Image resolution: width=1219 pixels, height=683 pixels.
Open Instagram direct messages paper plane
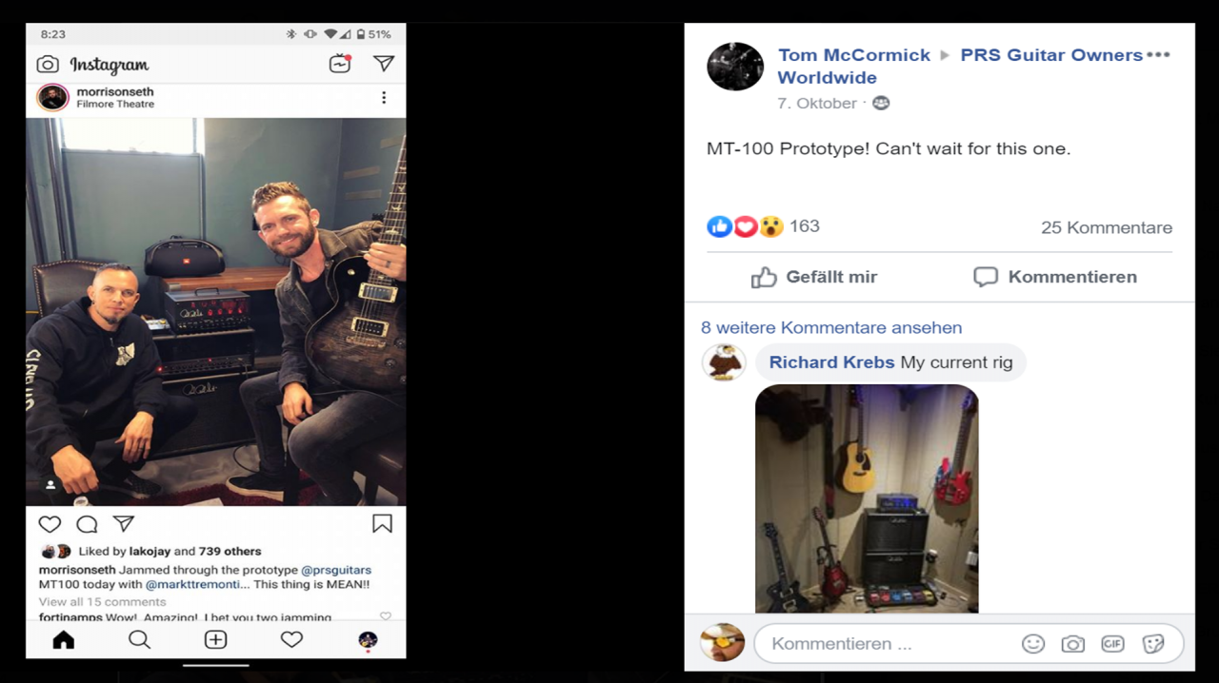[383, 64]
